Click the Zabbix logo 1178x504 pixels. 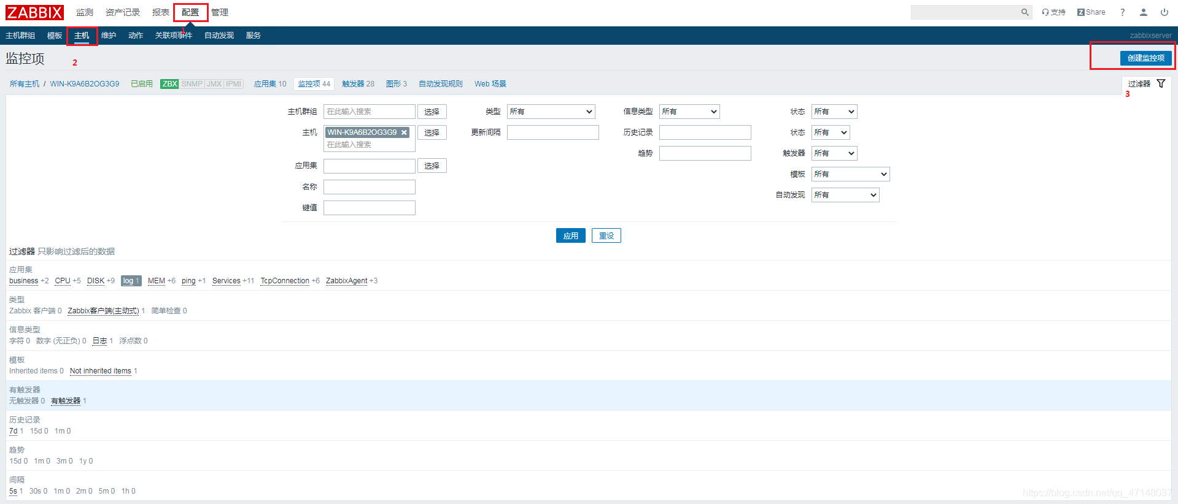[x=34, y=12]
